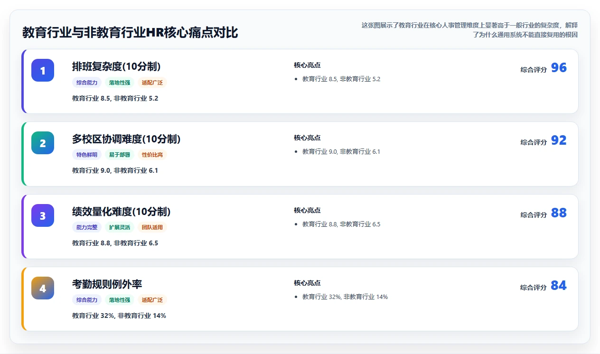This screenshot has width=600, height=354.
Task: Click the number 1 badge icon
Action: click(43, 70)
